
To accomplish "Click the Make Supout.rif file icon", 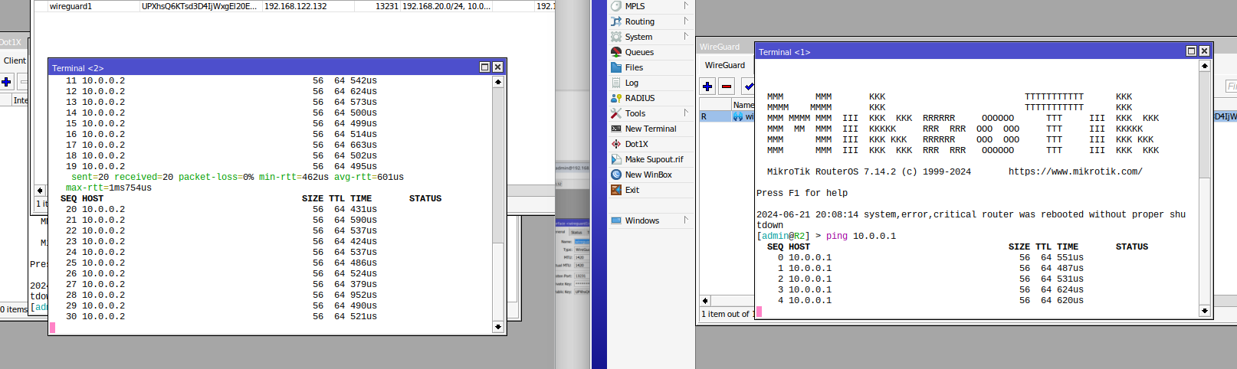I will click(616, 159).
